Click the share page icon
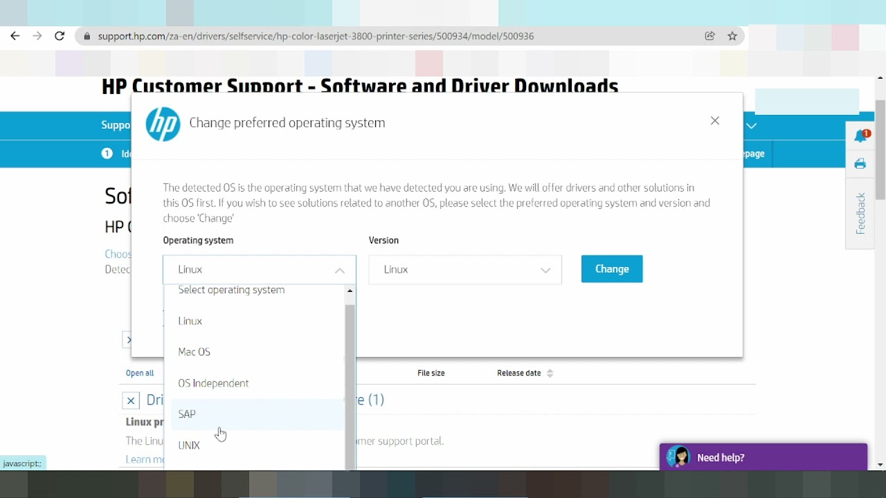The height and width of the screenshot is (498, 886). click(710, 36)
